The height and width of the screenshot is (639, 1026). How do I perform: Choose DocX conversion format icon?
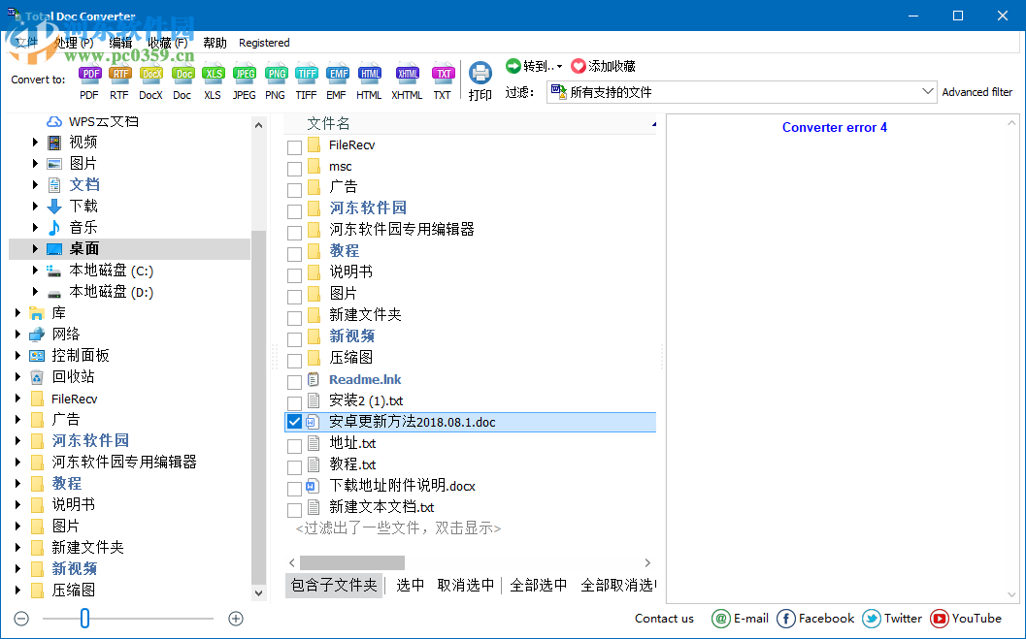[150, 73]
